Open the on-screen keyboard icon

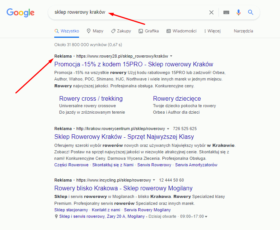tap(226, 12)
